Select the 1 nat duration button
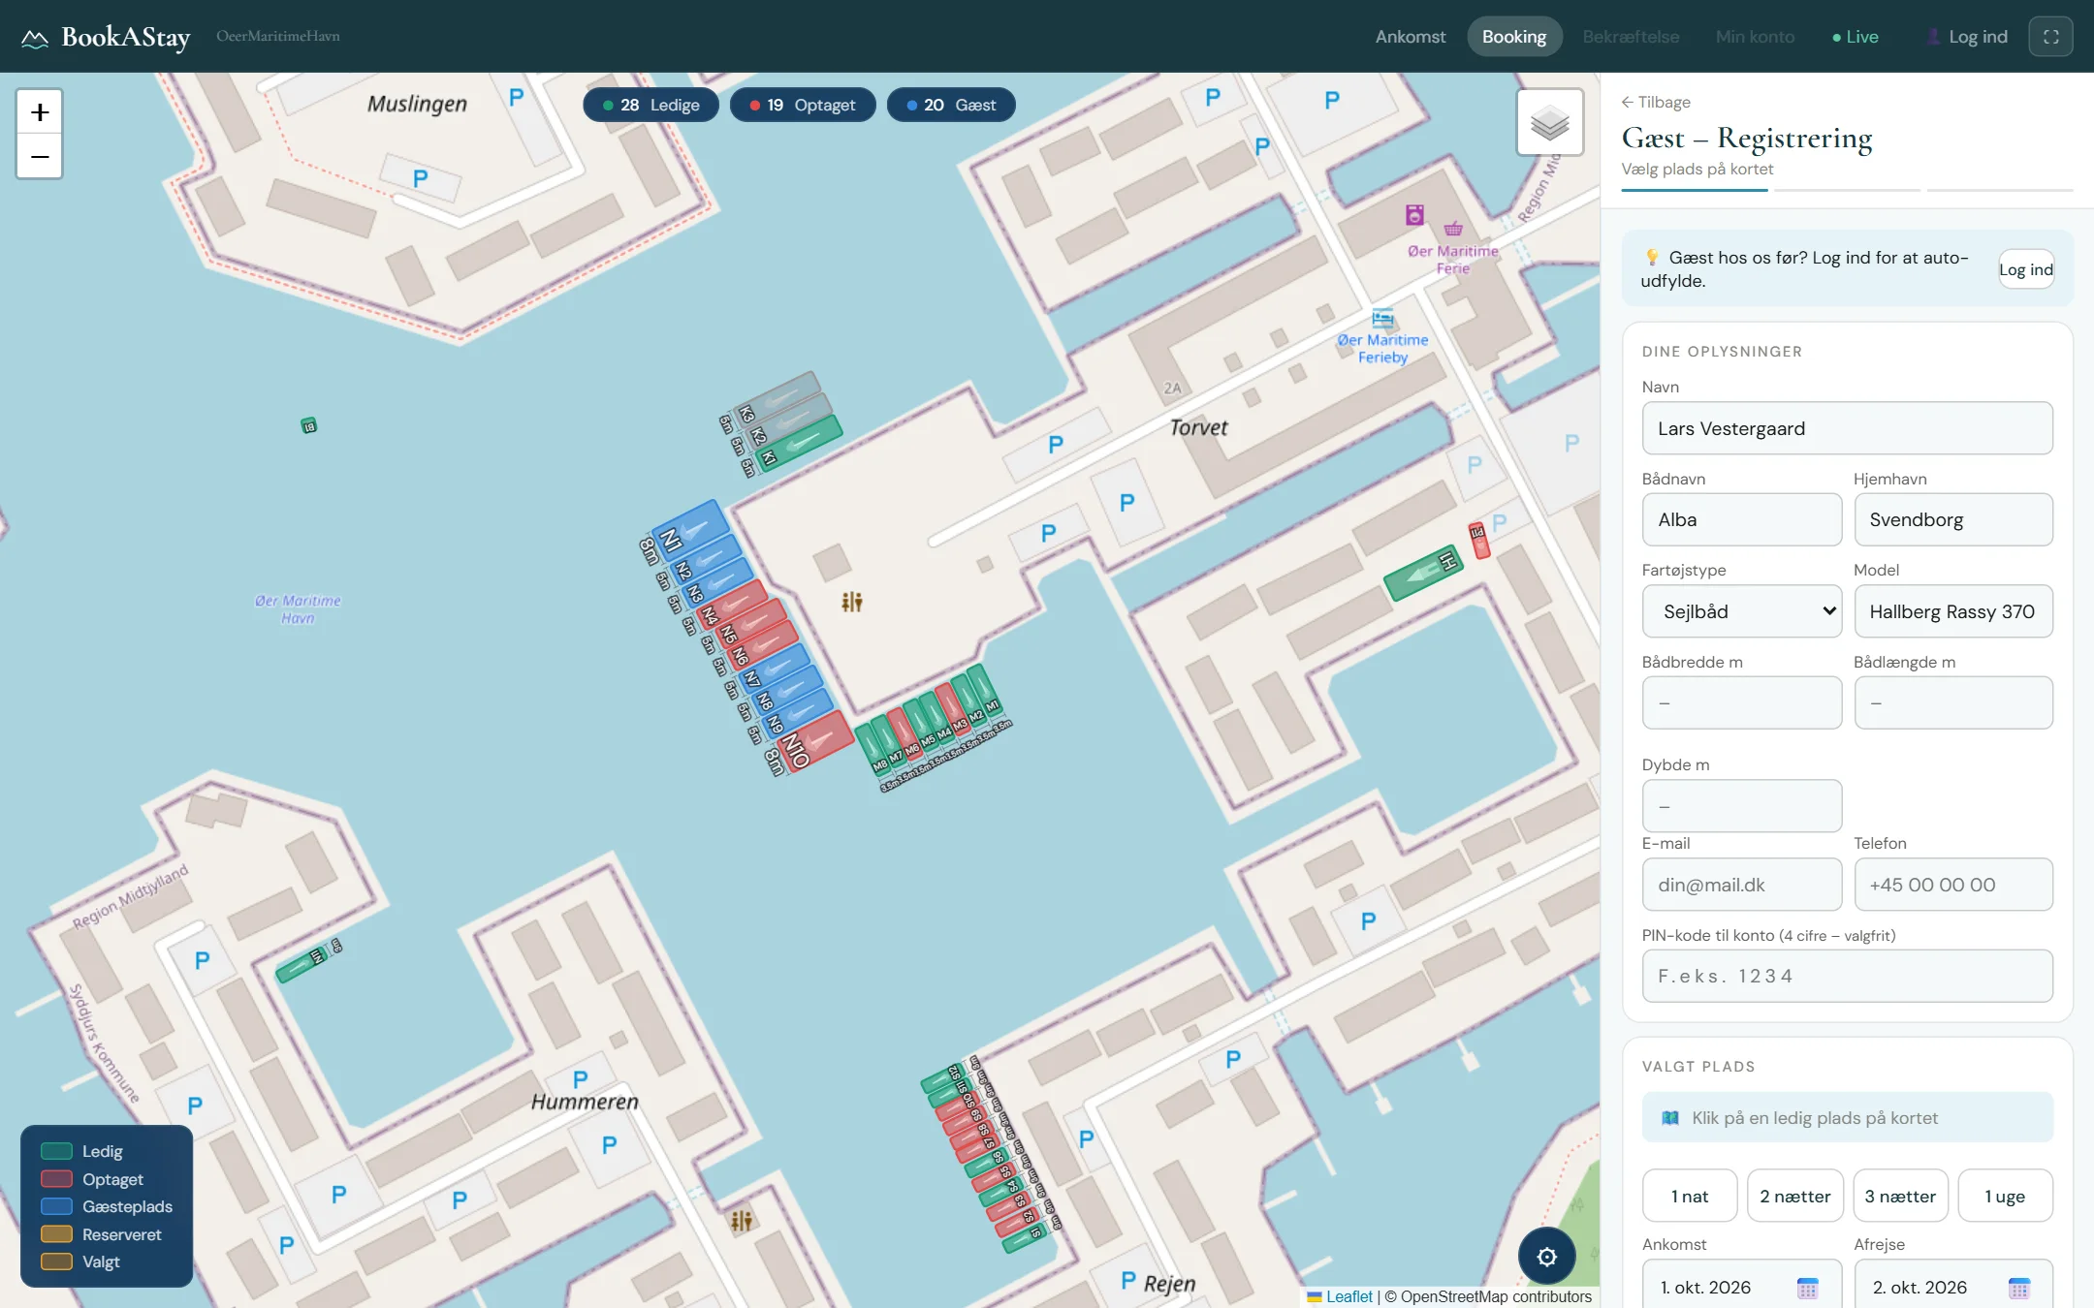The image size is (2094, 1308). [x=1690, y=1196]
